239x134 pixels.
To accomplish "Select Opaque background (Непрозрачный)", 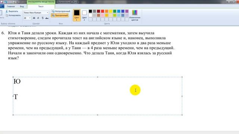I will point(61,11).
